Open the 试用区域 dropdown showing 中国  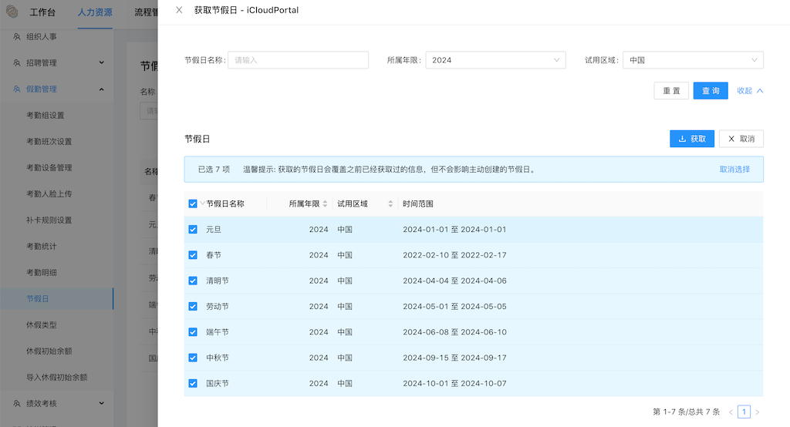coord(693,60)
